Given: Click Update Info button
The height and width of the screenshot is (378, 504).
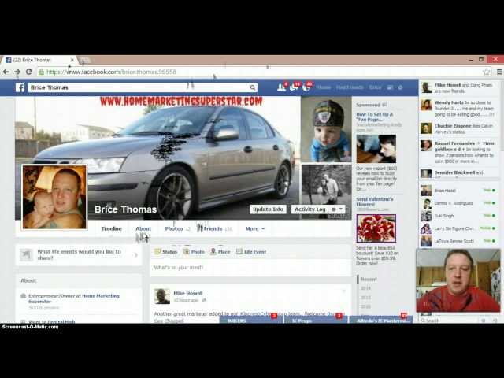Looking at the screenshot, I should [x=268, y=209].
